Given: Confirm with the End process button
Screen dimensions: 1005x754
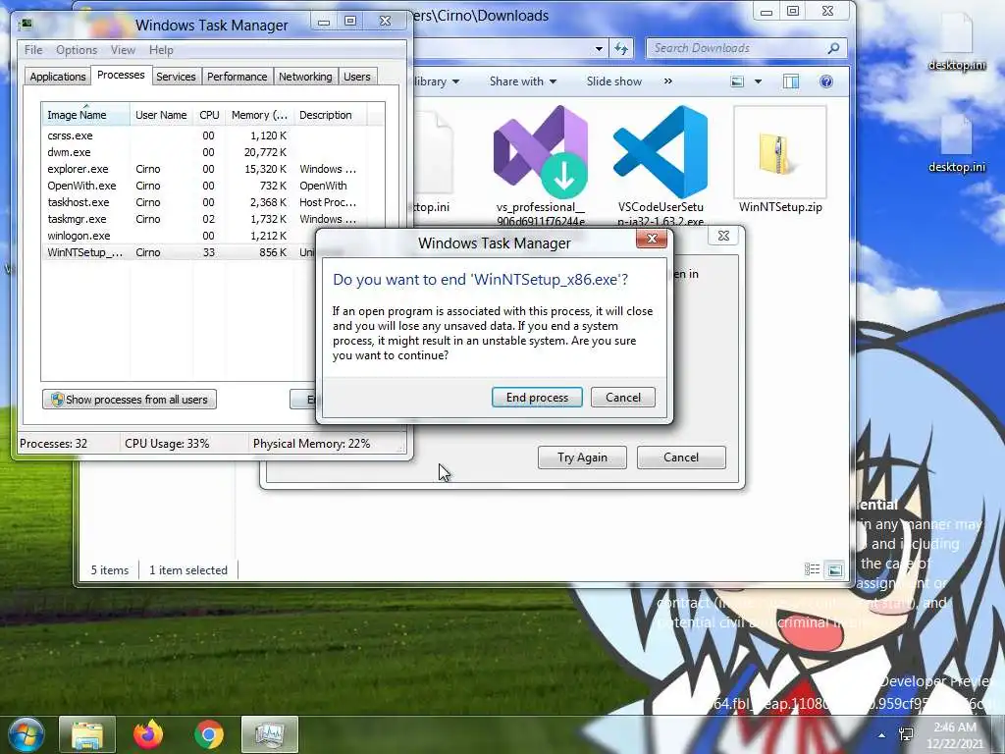Looking at the screenshot, I should 537,398.
